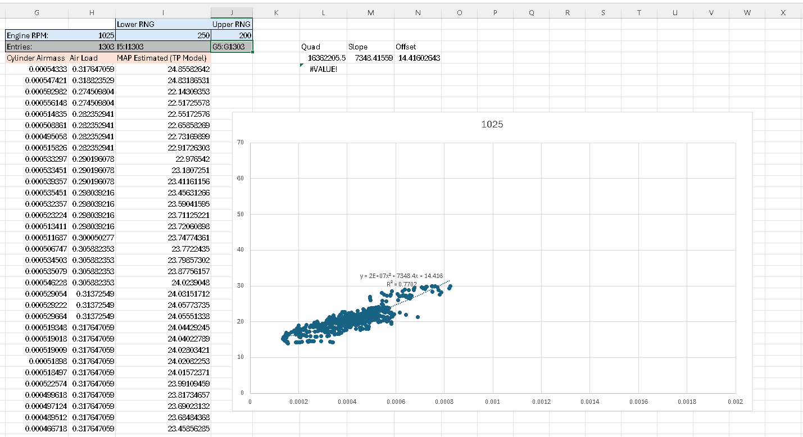Select column X header
The height and width of the screenshot is (437, 803).
tap(783, 12)
